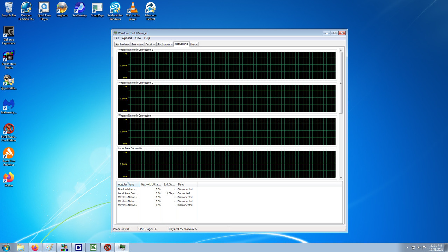Open Firefox desktop shortcut
This screenshot has width=448, height=252.
pyautogui.click(x=9, y=179)
